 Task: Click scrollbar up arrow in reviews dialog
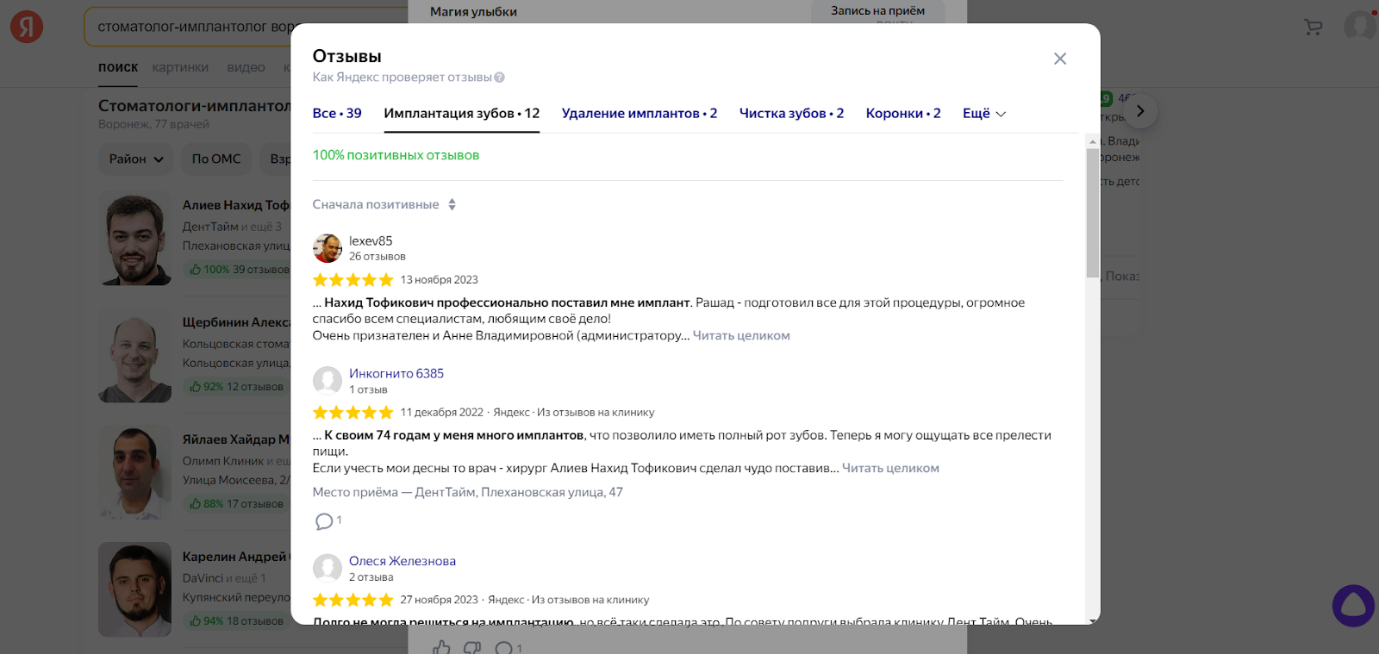click(x=1093, y=141)
